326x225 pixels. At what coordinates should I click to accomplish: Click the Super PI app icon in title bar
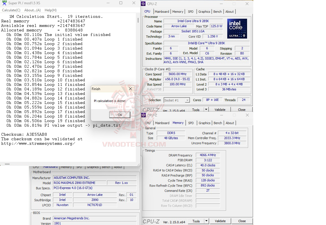[x=4, y=3]
